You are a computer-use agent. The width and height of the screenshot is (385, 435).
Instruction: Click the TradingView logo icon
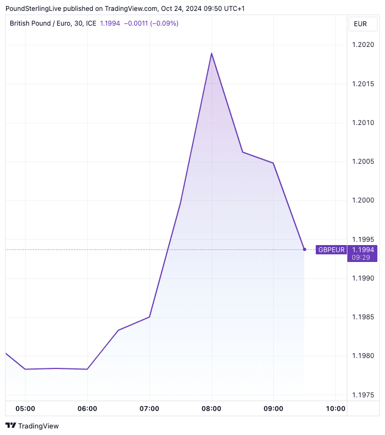pyautogui.click(x=11, y=426)
